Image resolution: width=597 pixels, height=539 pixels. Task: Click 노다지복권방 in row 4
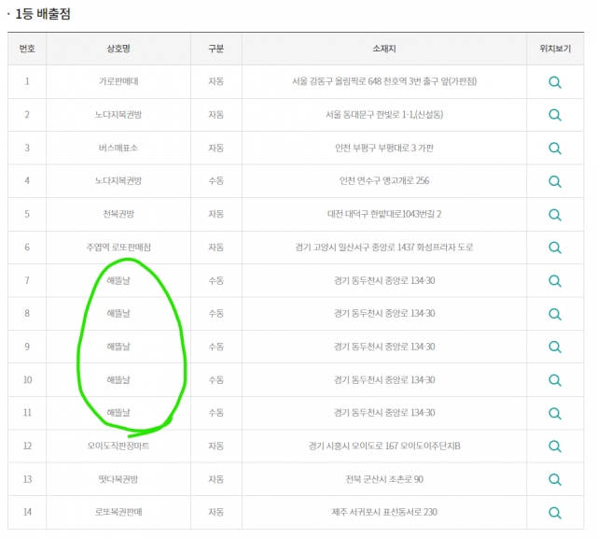118,180
